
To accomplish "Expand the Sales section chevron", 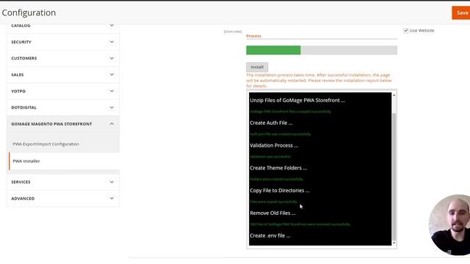I will click(112, 75).
